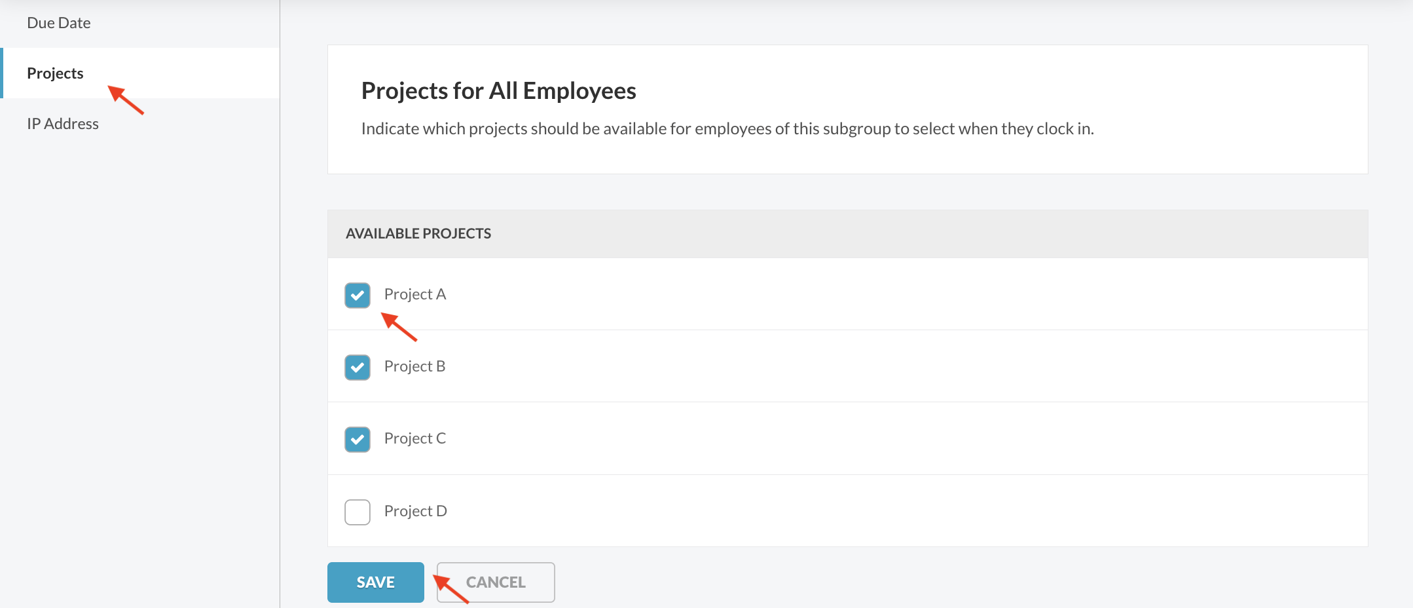Disable the Project B checkbox

pyautogui.click(x=358, y=368)
